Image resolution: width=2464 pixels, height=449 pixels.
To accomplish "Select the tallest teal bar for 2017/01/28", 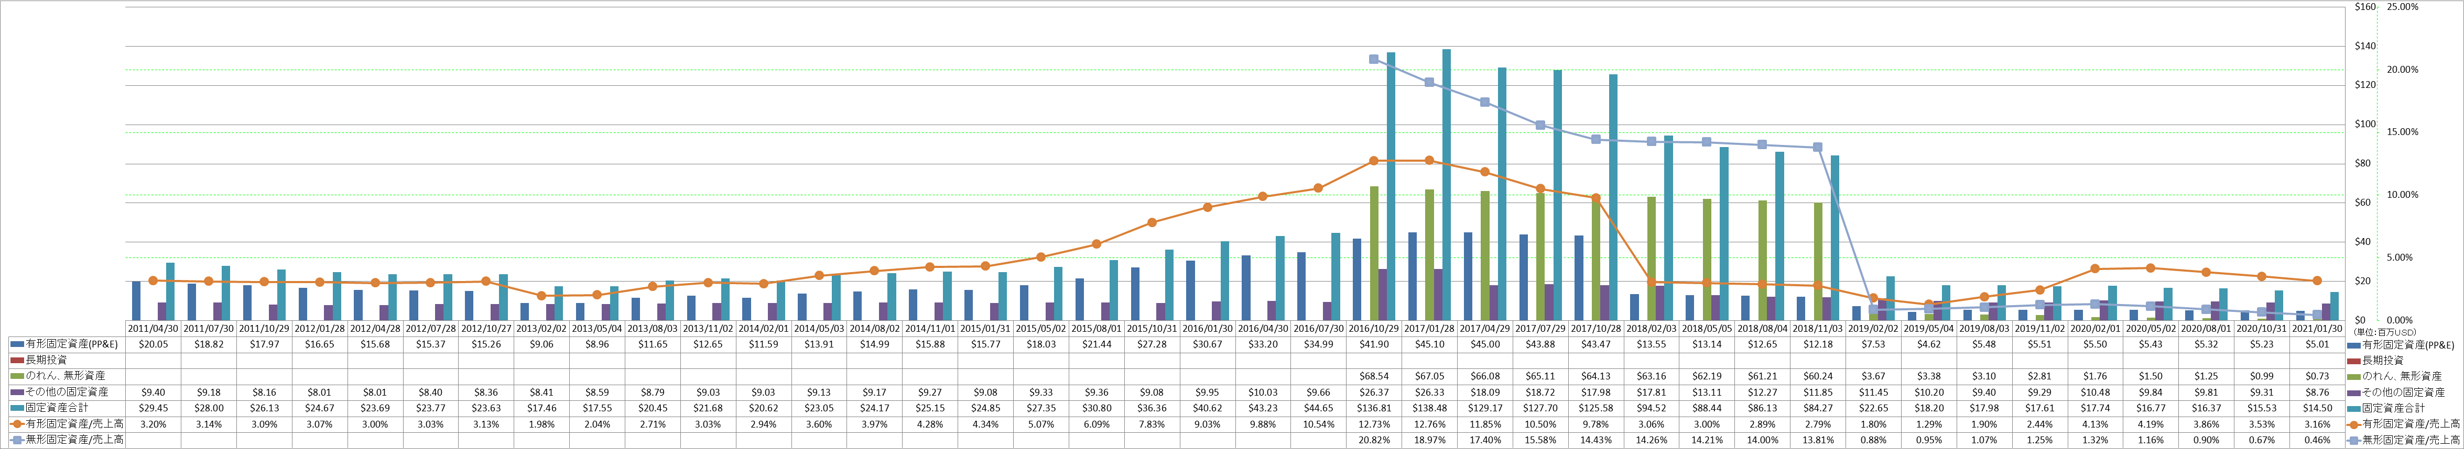I will (x=1446, y=184).
